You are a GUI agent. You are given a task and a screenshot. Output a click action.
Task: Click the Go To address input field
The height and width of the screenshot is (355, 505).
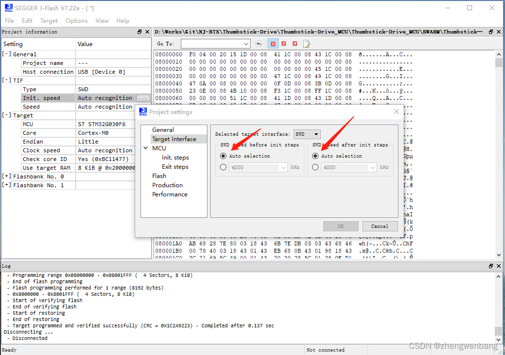pos(212,44)
